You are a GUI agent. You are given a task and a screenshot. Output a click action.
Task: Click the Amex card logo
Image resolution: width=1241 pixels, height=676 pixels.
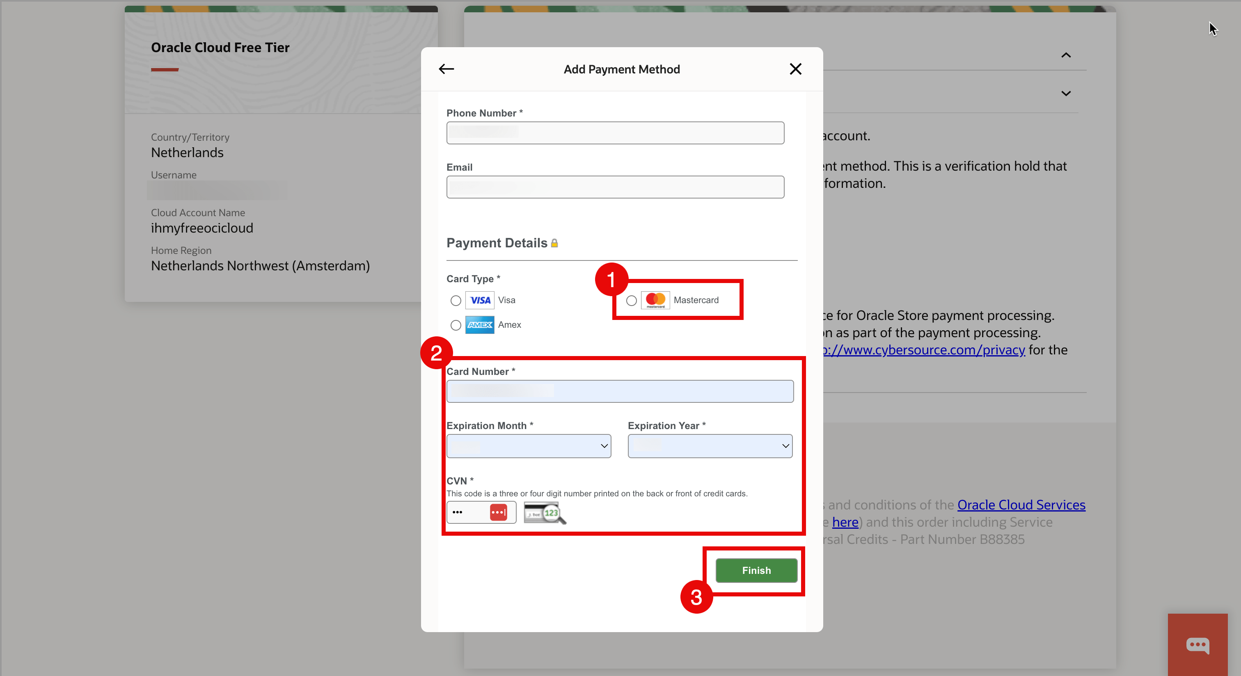point(479,325)
